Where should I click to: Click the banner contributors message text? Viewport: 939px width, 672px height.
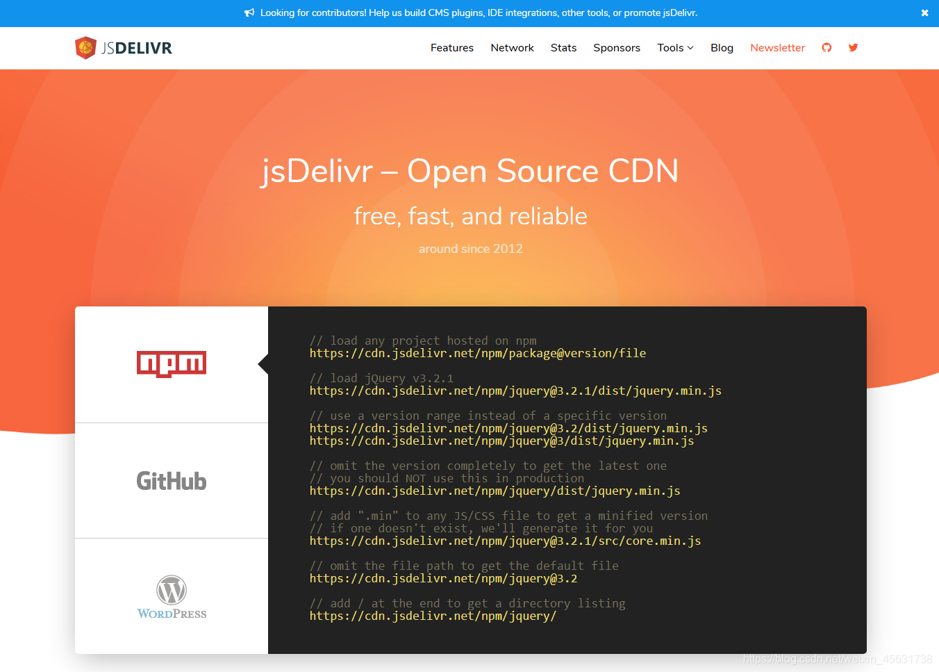tap(479, 13)
